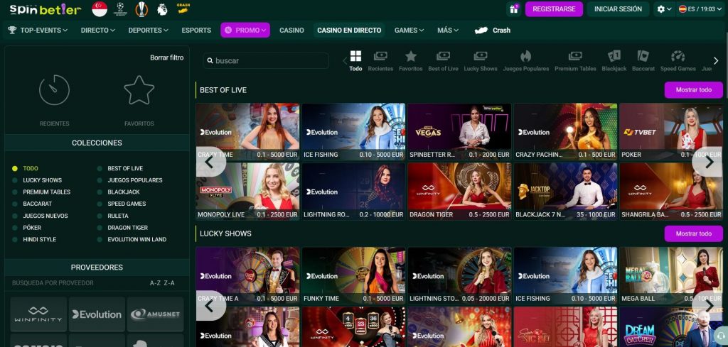Select HINDI STYLE collection

pos(40,240)
